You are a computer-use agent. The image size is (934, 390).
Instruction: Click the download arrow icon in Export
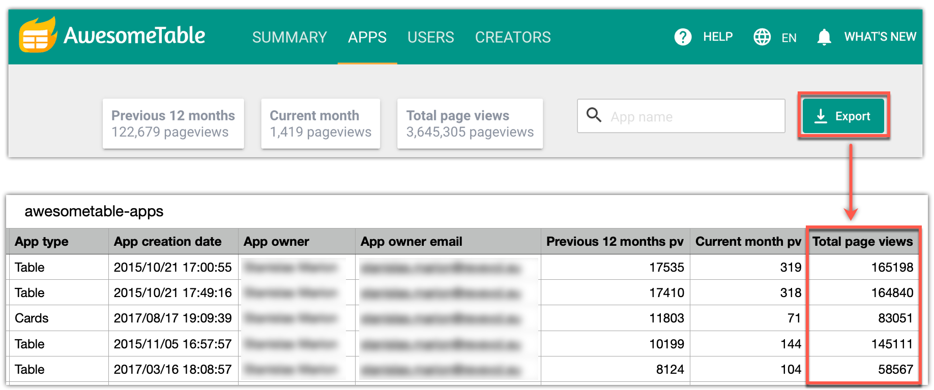tap(821, 116)
